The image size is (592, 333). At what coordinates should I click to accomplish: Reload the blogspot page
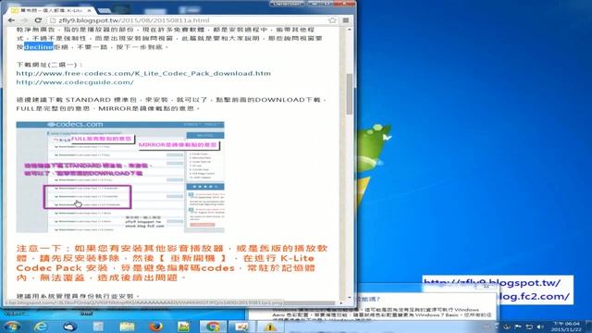tap(38, 20)
